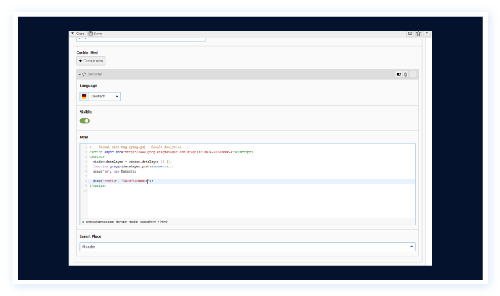Click the gtag config line in the Html editor
The height and width of the screenshot is (296, 500).
(x=122, y=181)
